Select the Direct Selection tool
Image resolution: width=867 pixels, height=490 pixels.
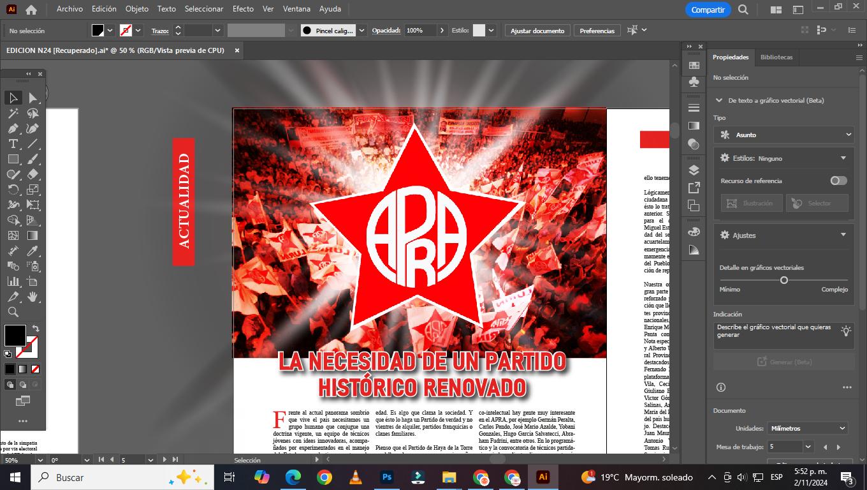[33, 98]
